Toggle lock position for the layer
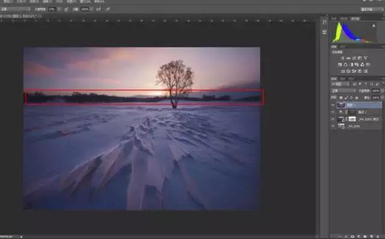 click(x=351, y=98)
